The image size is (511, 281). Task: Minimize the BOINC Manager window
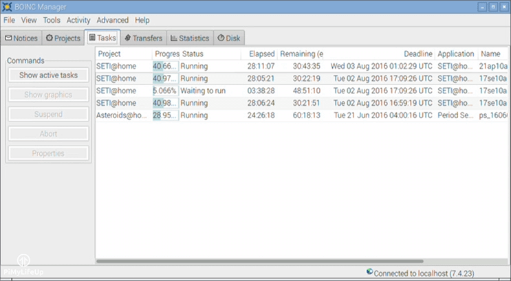click(482, 7)
